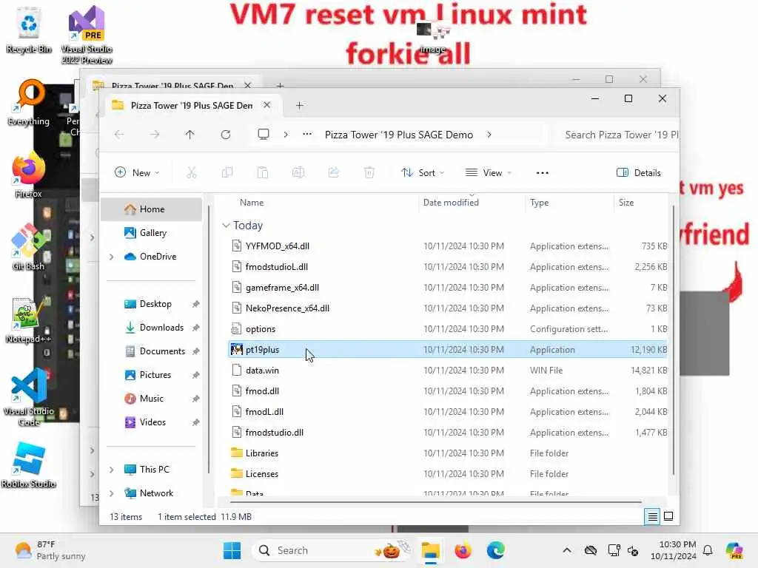758x568 pixels.
Task: Select the Pizza Tower '19 Plus tab
Action: click(x=192, y=105)
